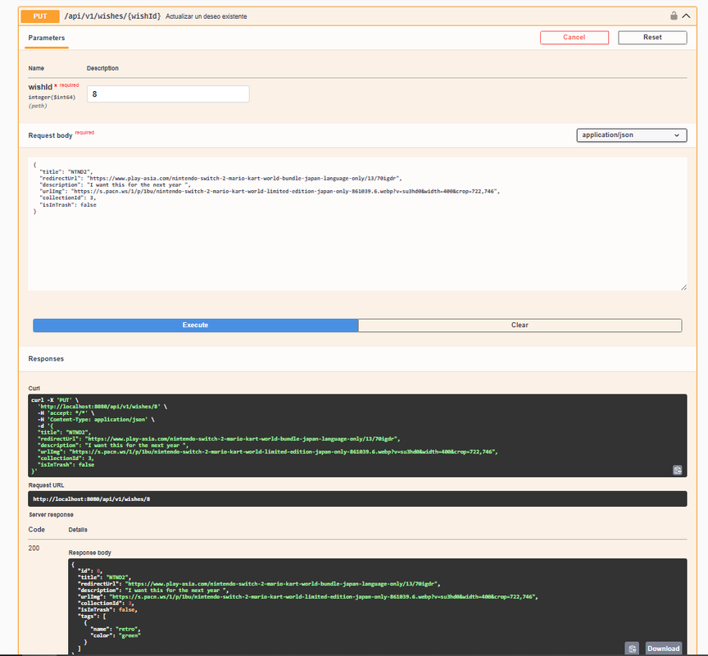
Task: Click the Request URL value box
Action: (x=357, y=499)
